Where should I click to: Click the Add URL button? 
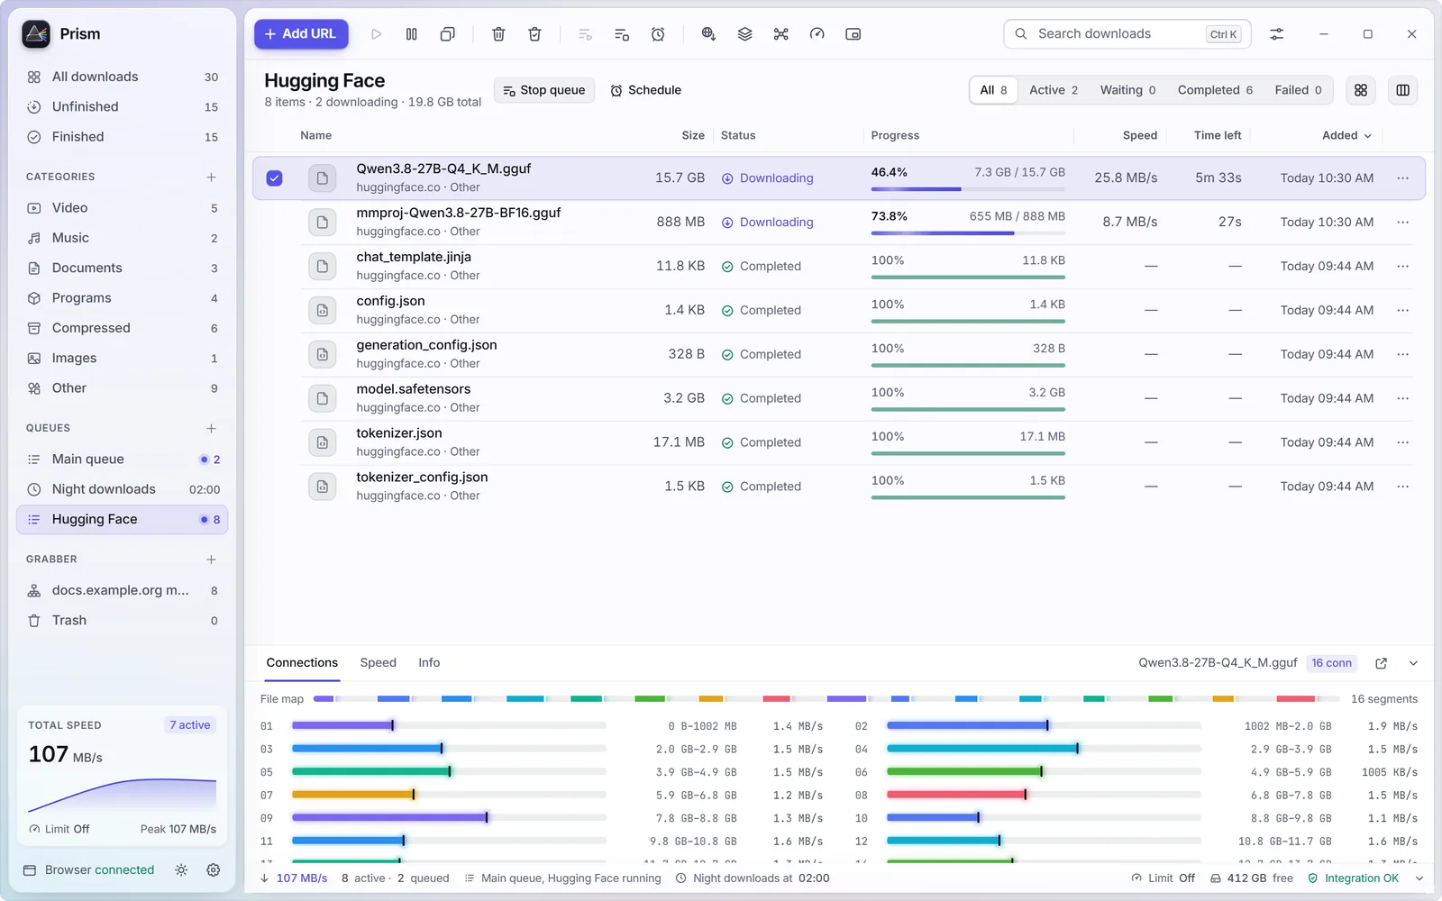pyautogui.click(x=301, y=34)
